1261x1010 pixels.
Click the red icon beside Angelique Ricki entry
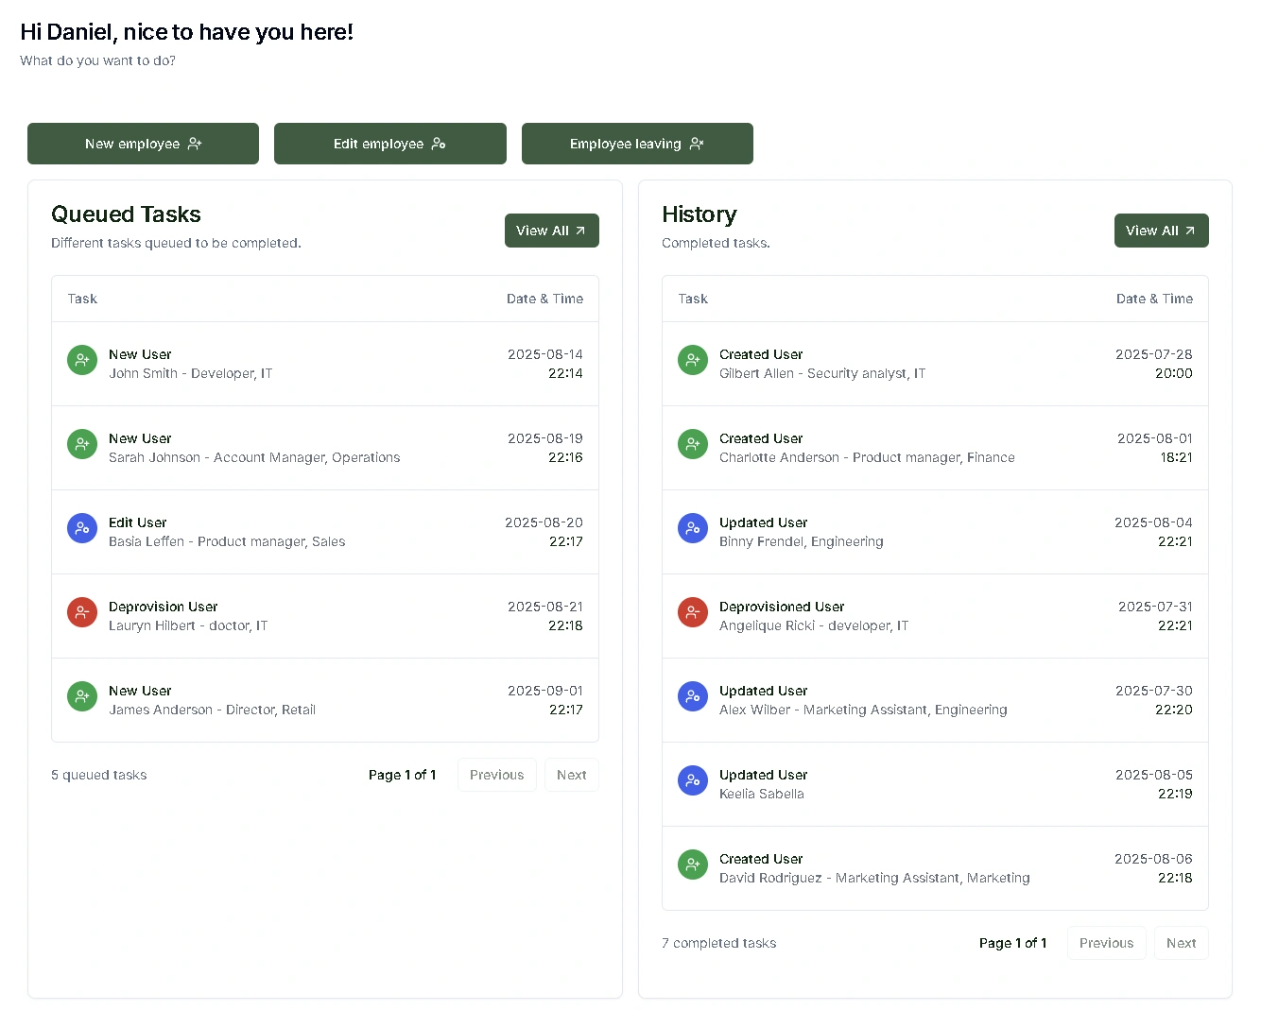(693, 612)
